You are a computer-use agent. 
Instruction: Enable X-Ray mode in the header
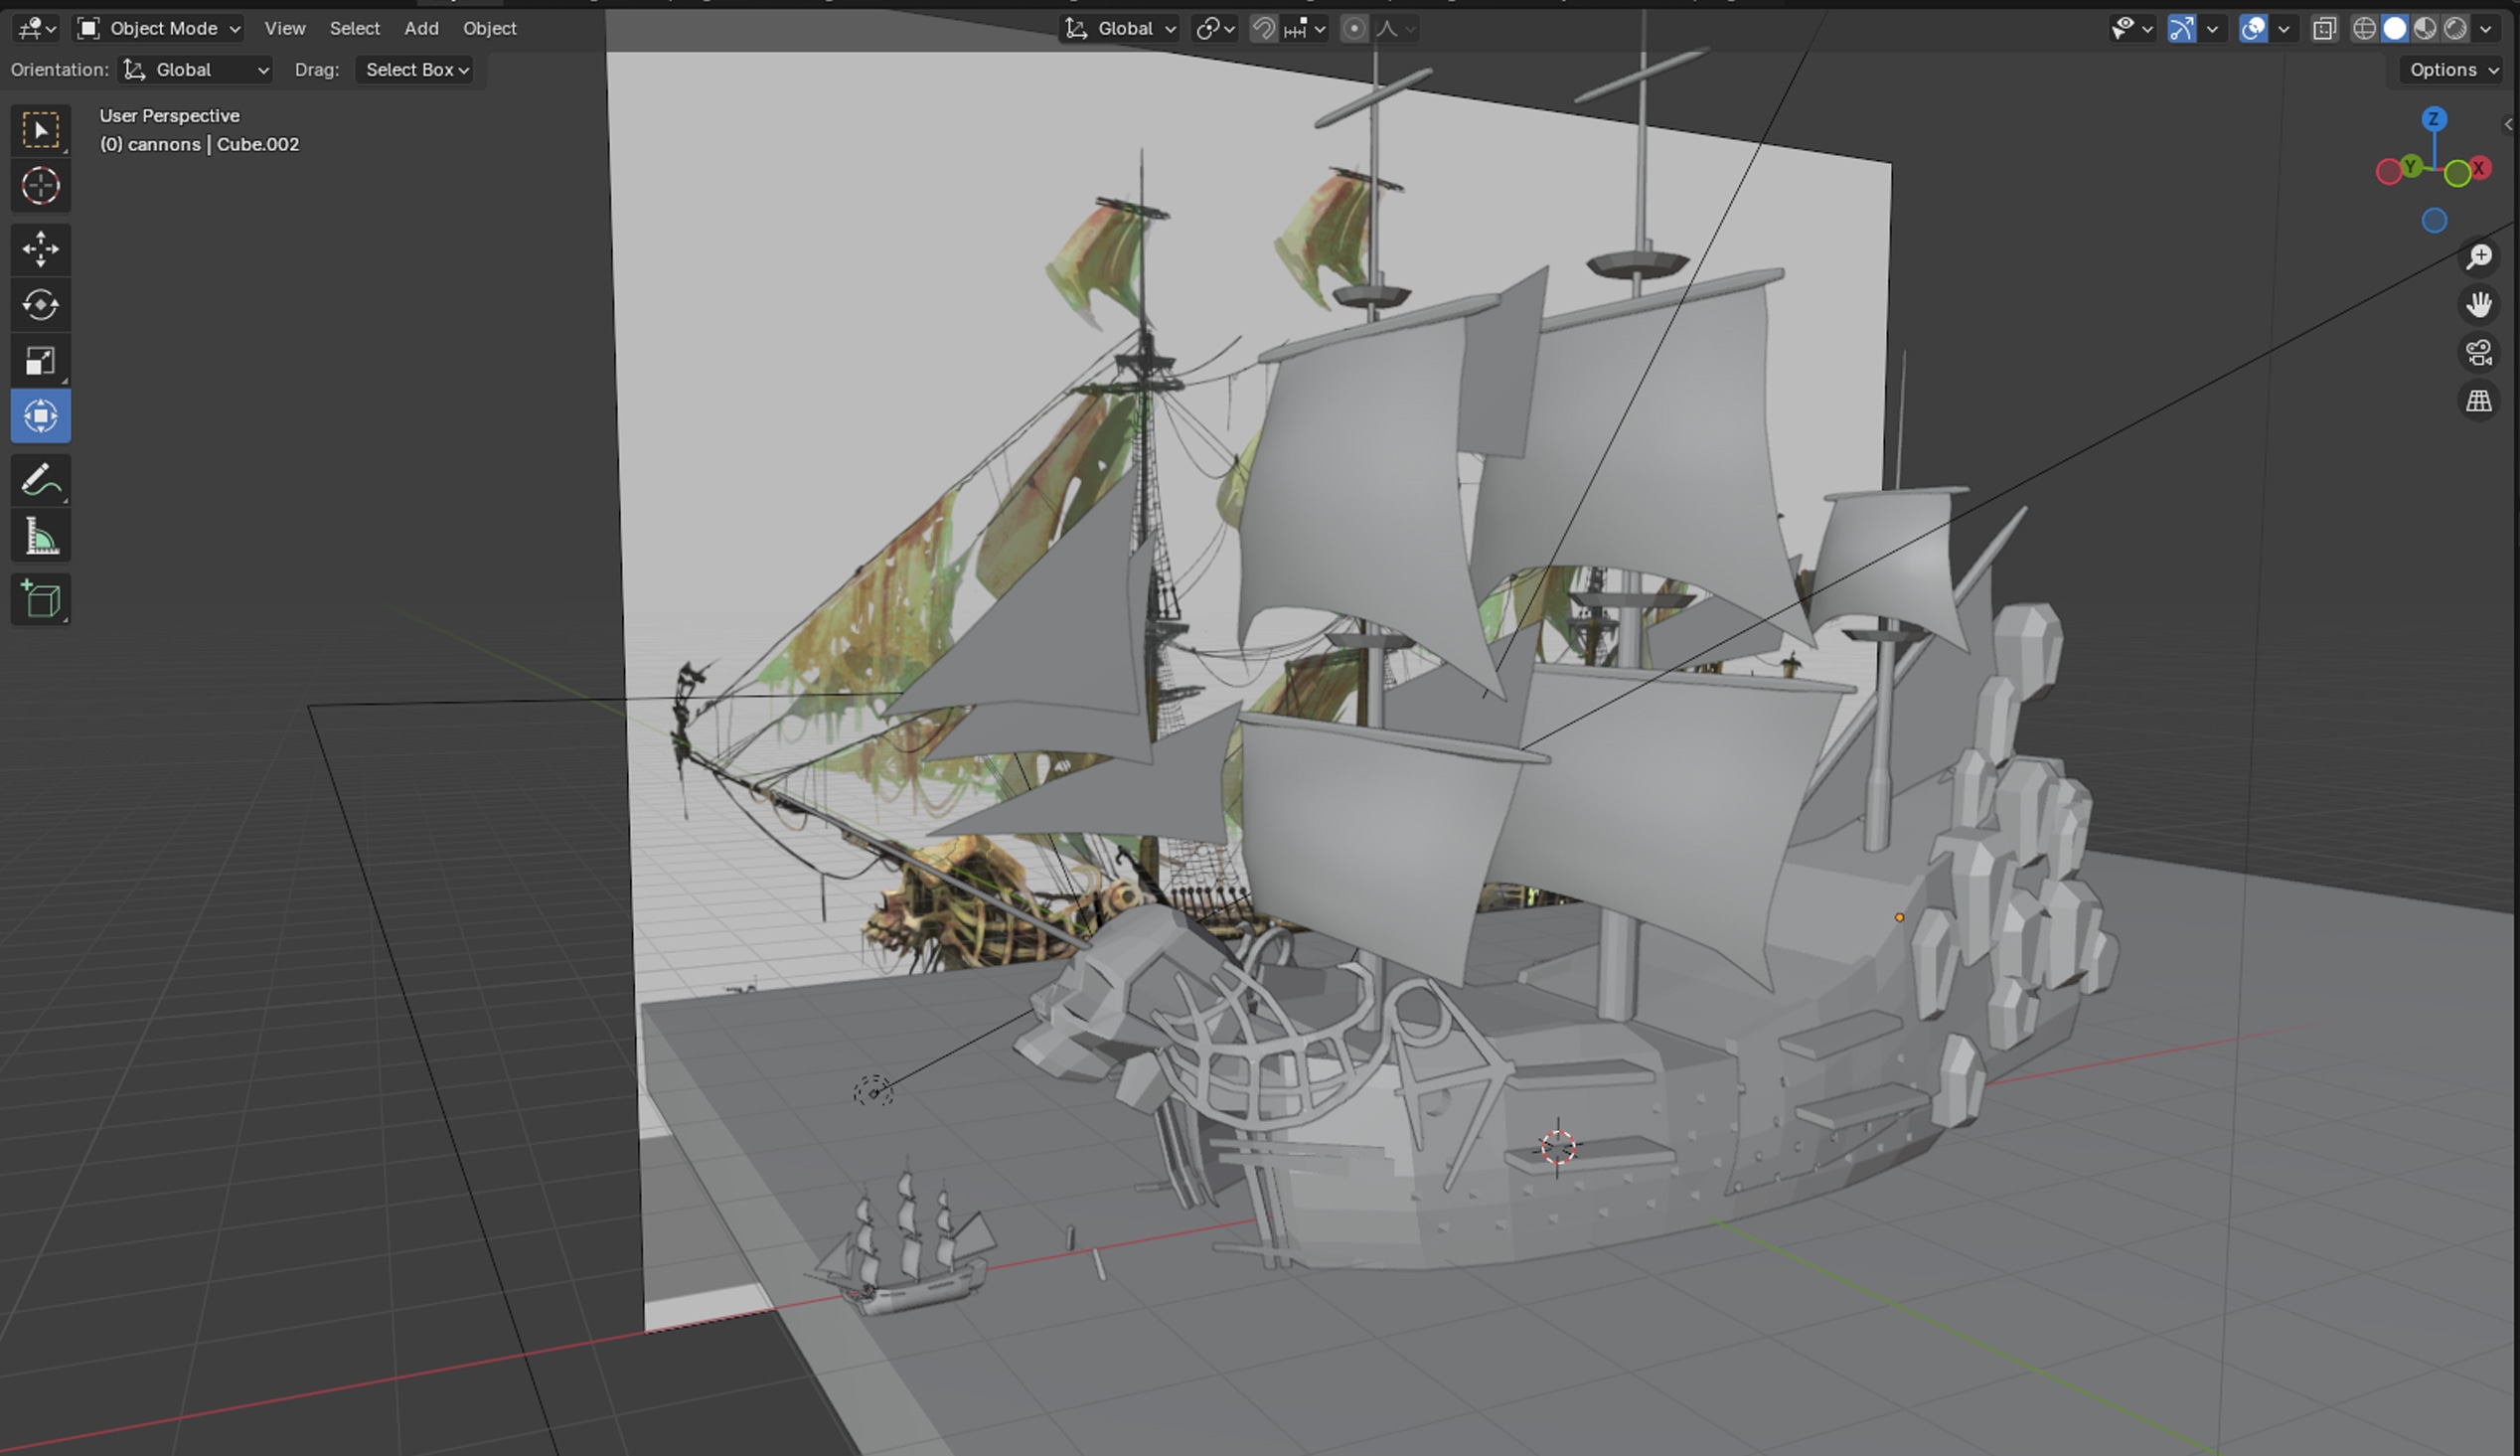point(2323,28)
